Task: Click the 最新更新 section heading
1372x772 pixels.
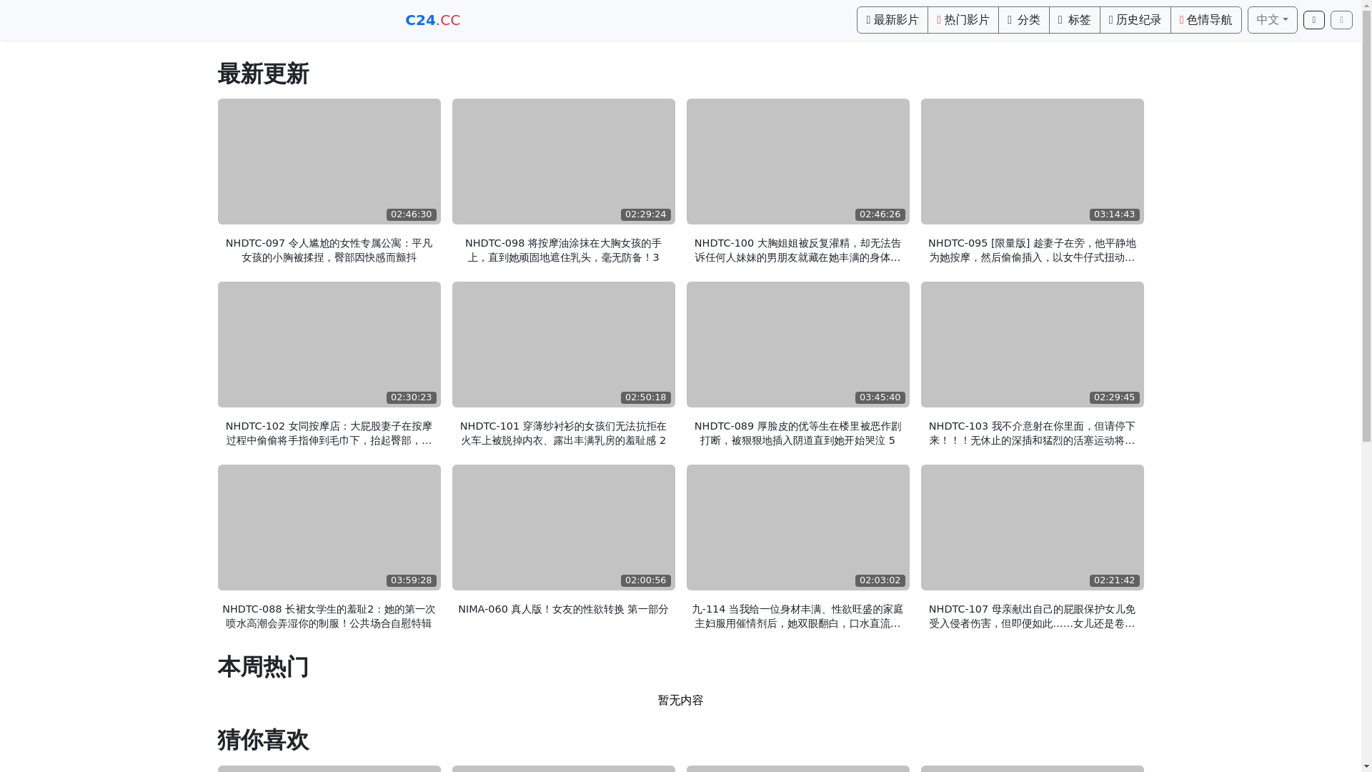Action: click(x=263, y=74)
